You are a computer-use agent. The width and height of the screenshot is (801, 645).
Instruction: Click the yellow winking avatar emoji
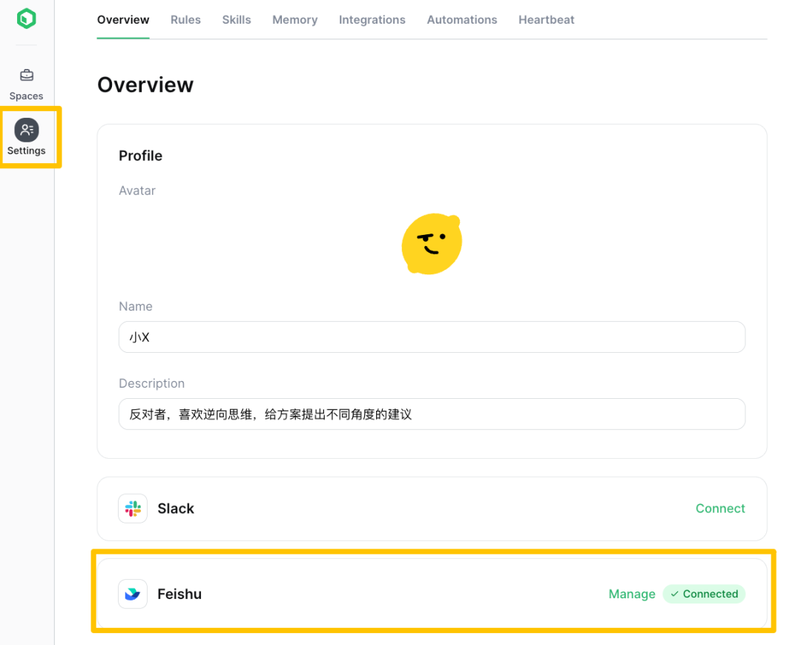(x=432, y=243)
